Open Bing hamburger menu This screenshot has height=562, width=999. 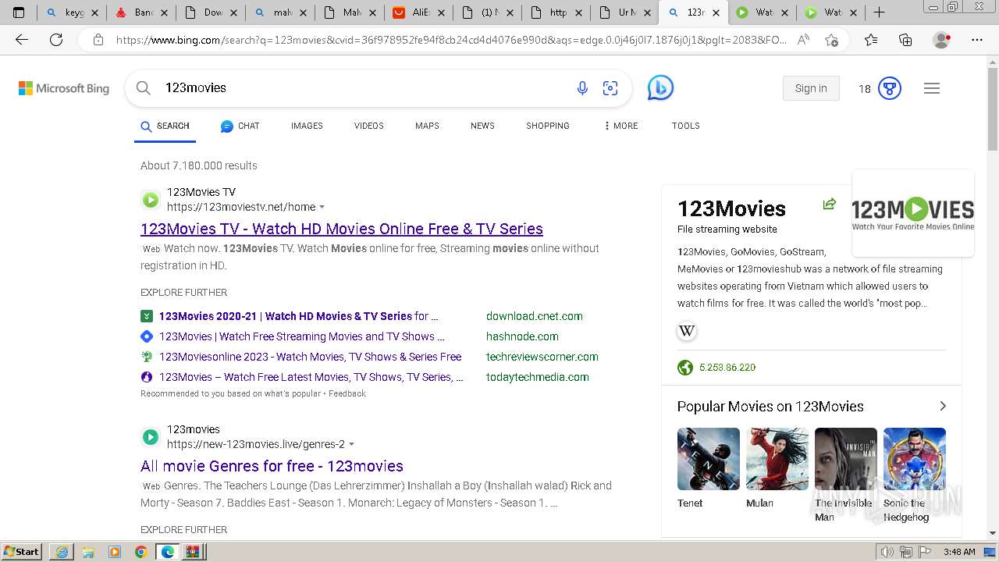pos(932,88)
